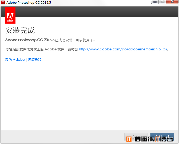Click the 安装完成 heading
This screenshot has width=179, height=144.
(20, 30)
